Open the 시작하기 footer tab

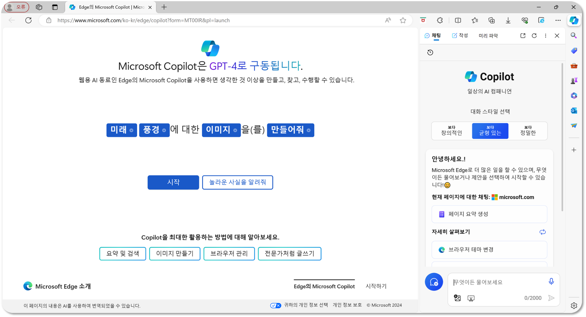tap(376, 286)
